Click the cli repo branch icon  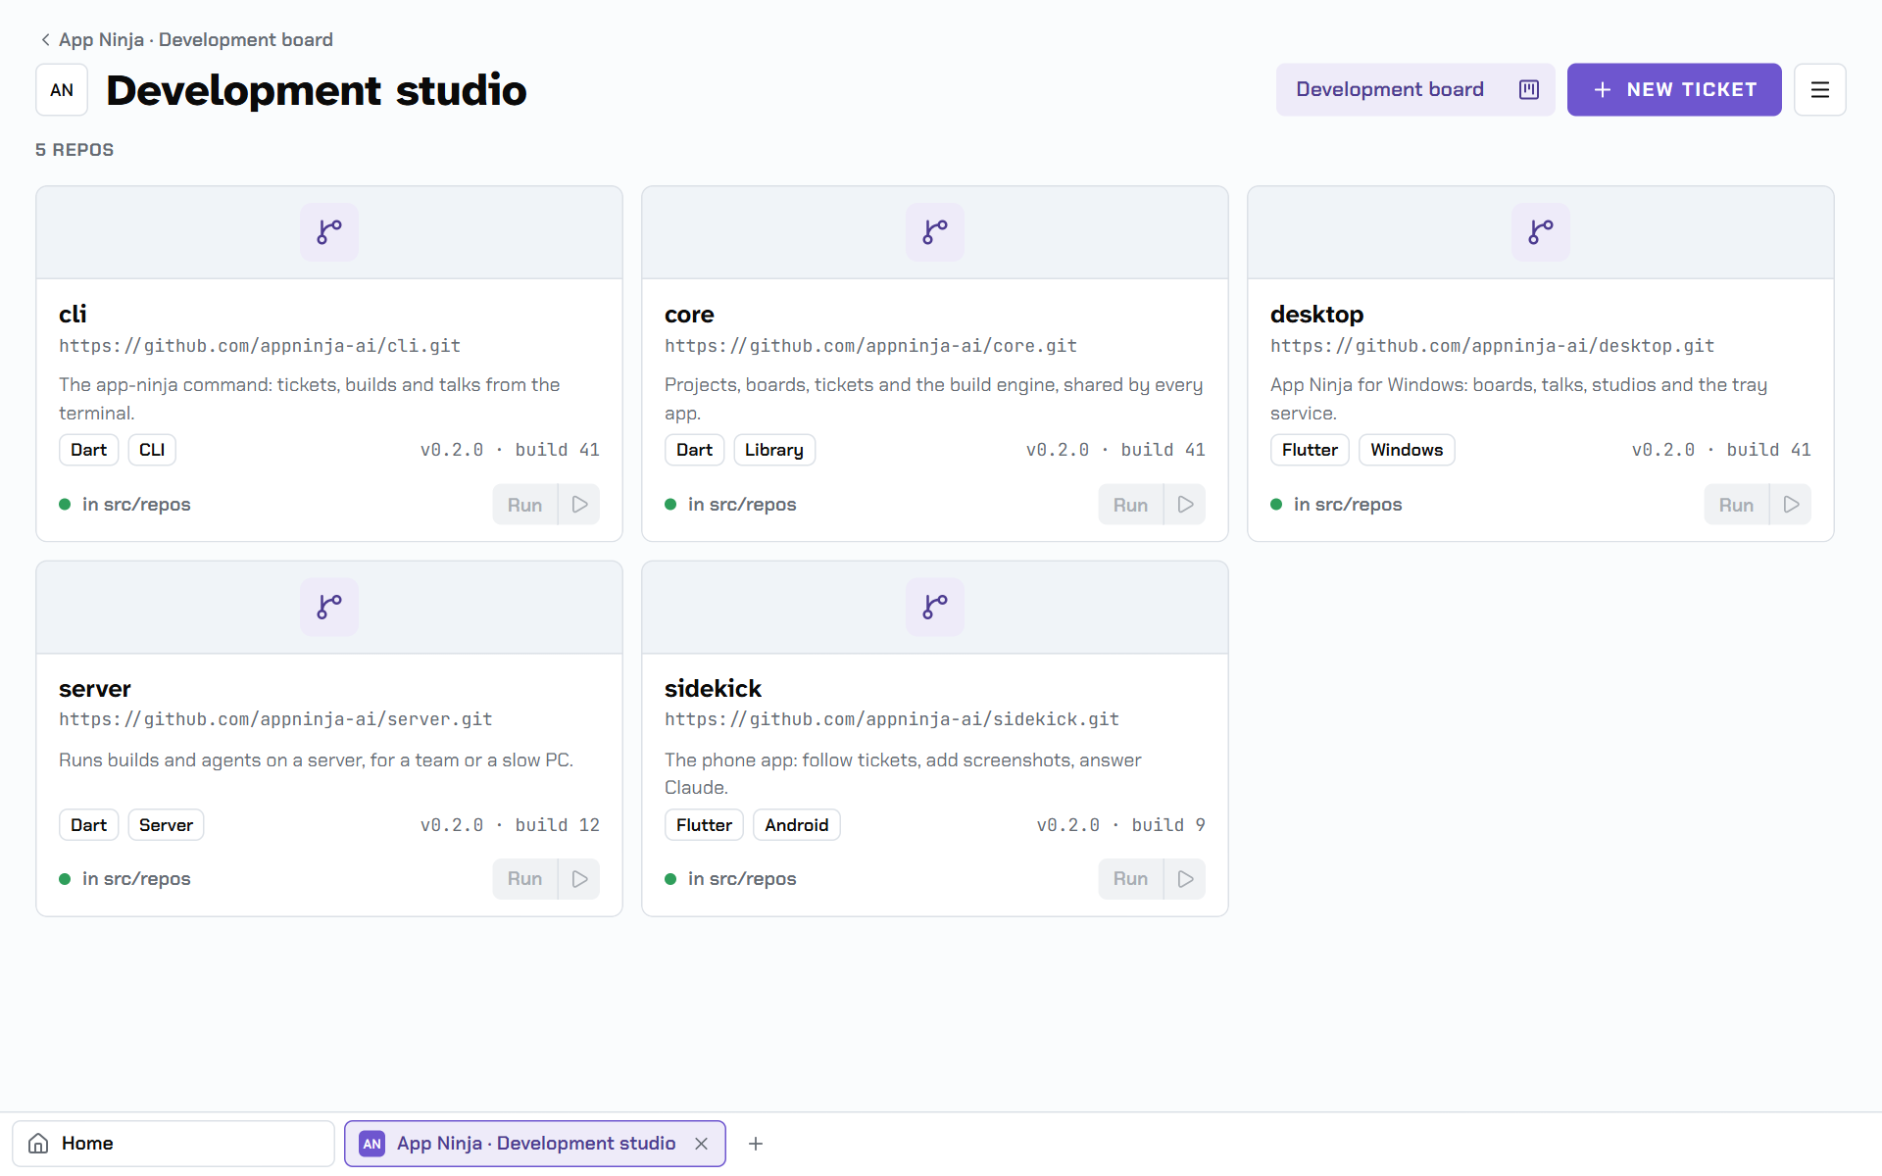point(329,232)
